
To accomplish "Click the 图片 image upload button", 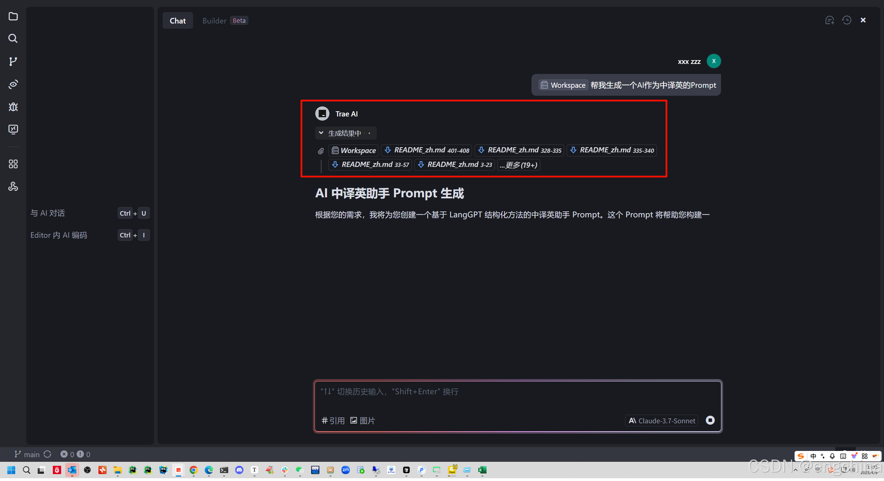I will (363, 421).
